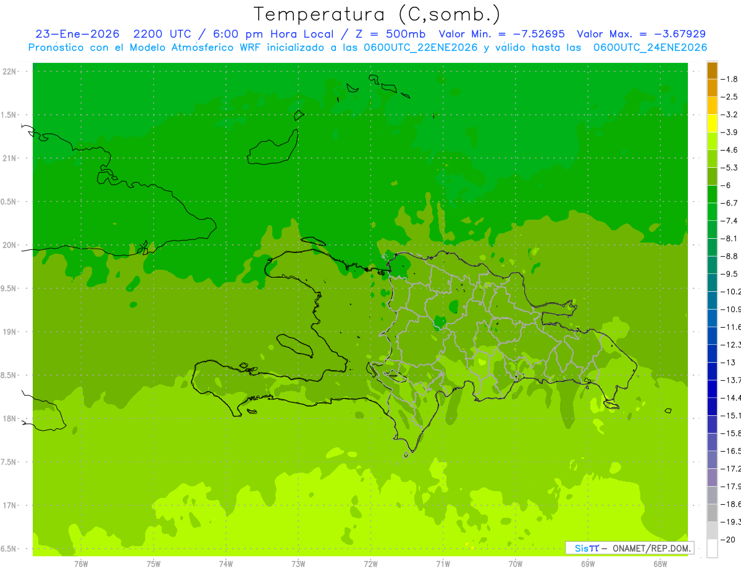Viewport: 741px width, 572px height.
Task: Click the '-10.2' colorbar value
Action: click(x=731, y=291)
